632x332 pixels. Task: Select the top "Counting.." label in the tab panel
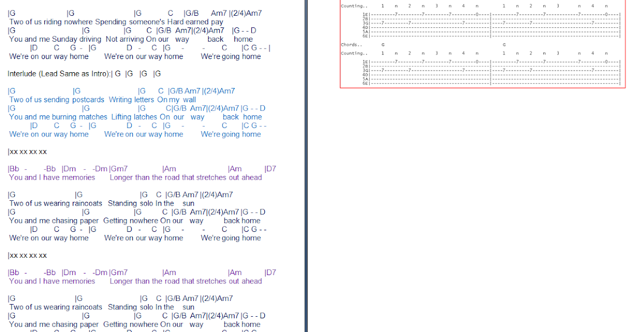pyautogui.click(x=353, y=5)
